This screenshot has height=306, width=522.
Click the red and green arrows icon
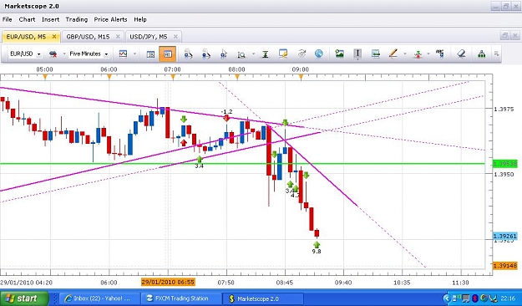[x=418, y=54]
